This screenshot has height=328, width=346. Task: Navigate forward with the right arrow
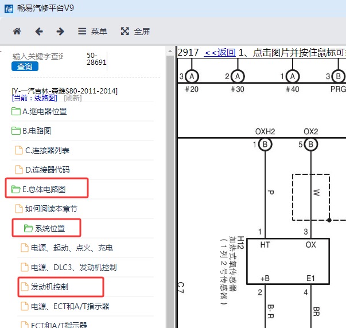click(60, 32)
